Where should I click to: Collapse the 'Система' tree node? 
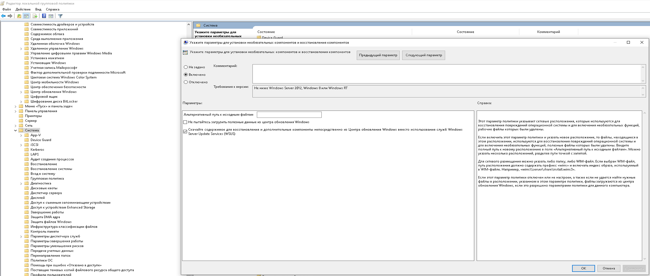pos(15,130)
